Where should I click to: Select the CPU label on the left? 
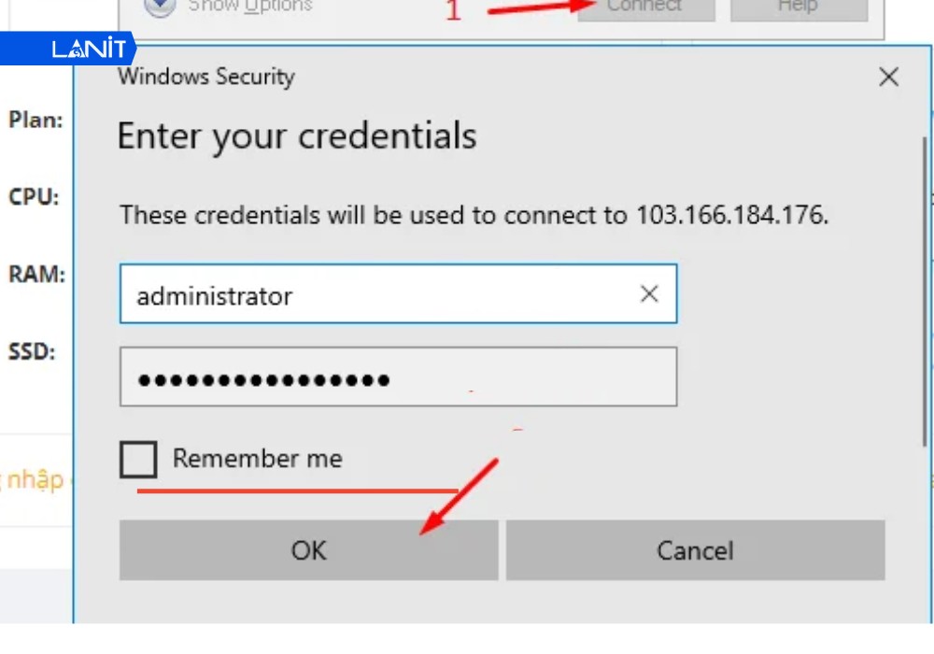(34, 198)
